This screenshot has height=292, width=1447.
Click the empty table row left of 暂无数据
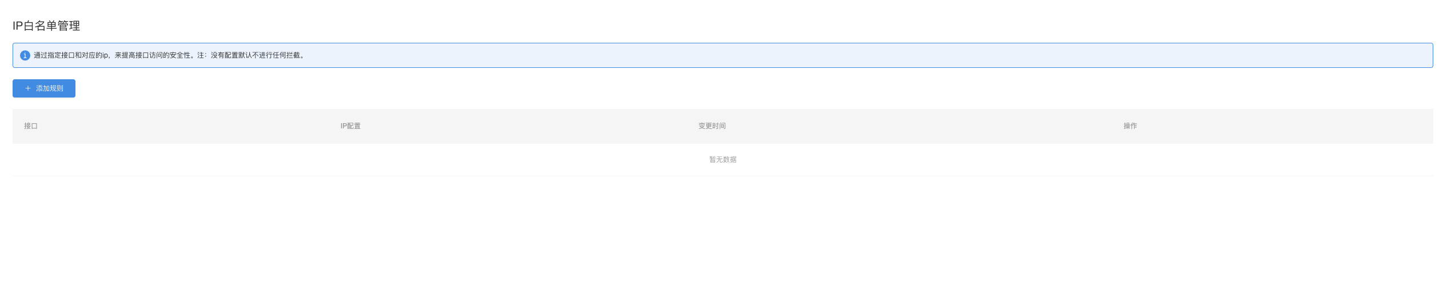tap(343, 160)
